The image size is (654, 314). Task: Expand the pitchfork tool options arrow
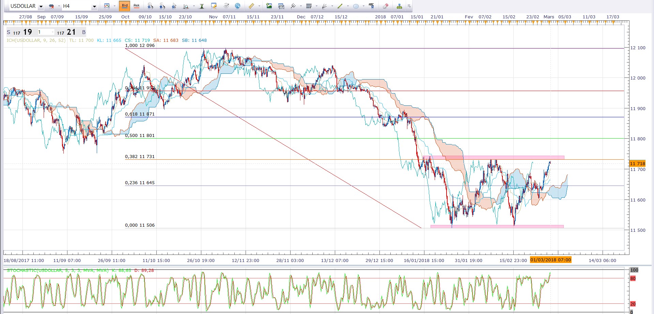301,6
